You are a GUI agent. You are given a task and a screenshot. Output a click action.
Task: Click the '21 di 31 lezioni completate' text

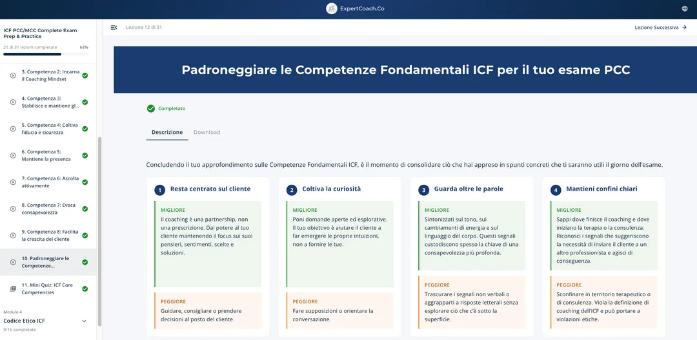coord(30,47)
